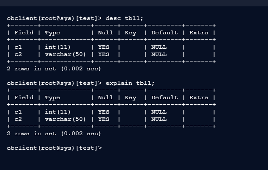Click c2 field name in explain output
Viewport: 268px width, 170px height.
[18, 119]
